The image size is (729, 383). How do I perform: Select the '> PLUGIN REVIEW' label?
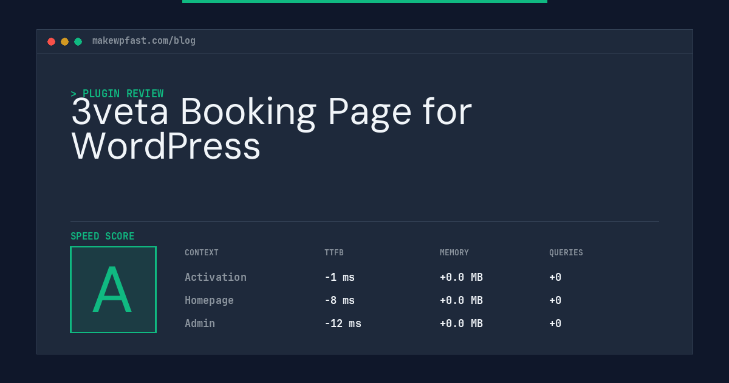coord(117,94)
